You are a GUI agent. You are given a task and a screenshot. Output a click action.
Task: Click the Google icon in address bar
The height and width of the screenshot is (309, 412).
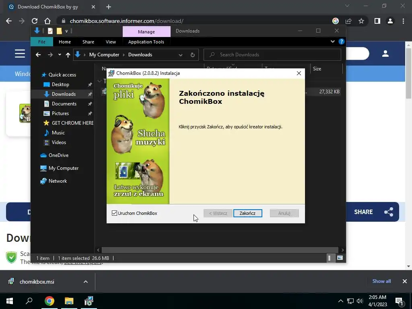336,21
